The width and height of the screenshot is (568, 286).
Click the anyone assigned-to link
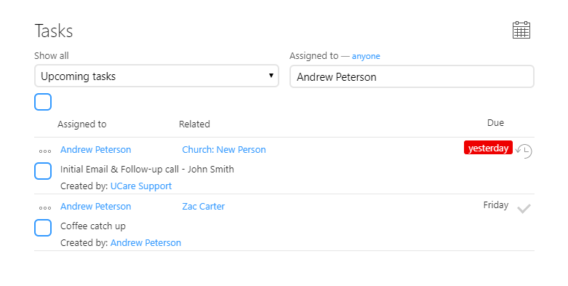pyautogui.click(x=366, y=56)
